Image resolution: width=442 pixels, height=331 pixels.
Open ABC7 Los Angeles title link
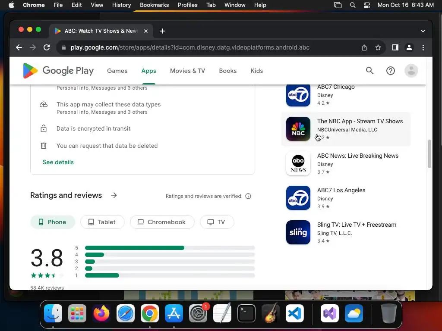pyautogui.click(x=341, y=190)
